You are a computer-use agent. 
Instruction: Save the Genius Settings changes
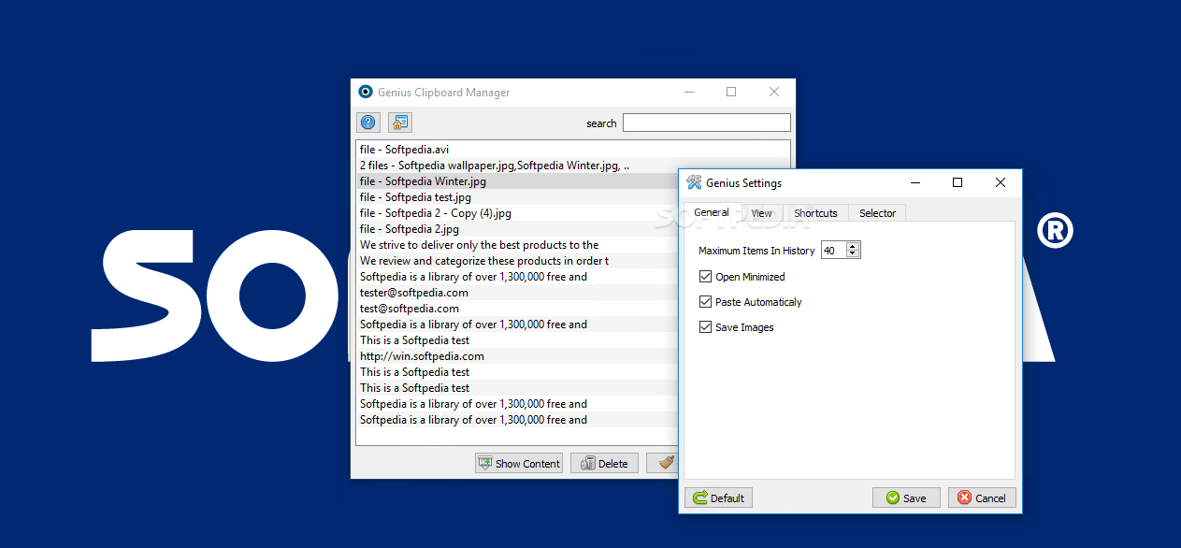click(x=906, y=498)
